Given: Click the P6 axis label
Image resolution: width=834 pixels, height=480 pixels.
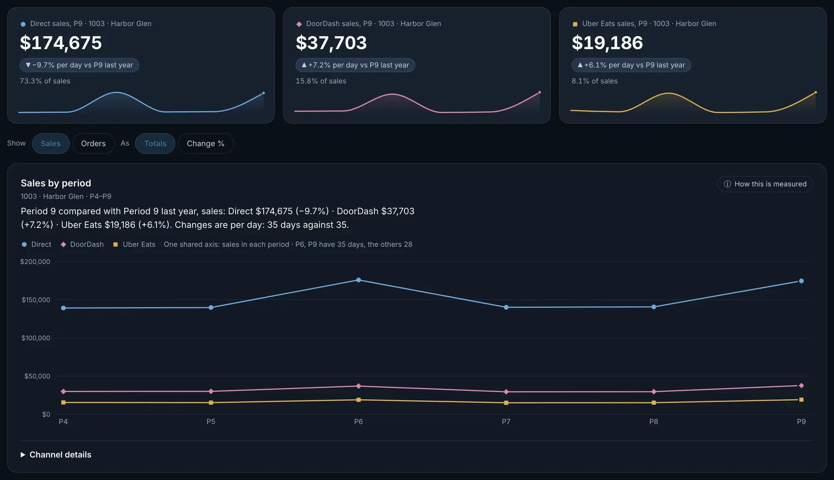Looking at the screenshot, I should 359,422.
